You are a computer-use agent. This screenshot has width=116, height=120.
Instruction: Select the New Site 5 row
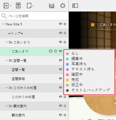pyautogui.click(x=34, y=24)
